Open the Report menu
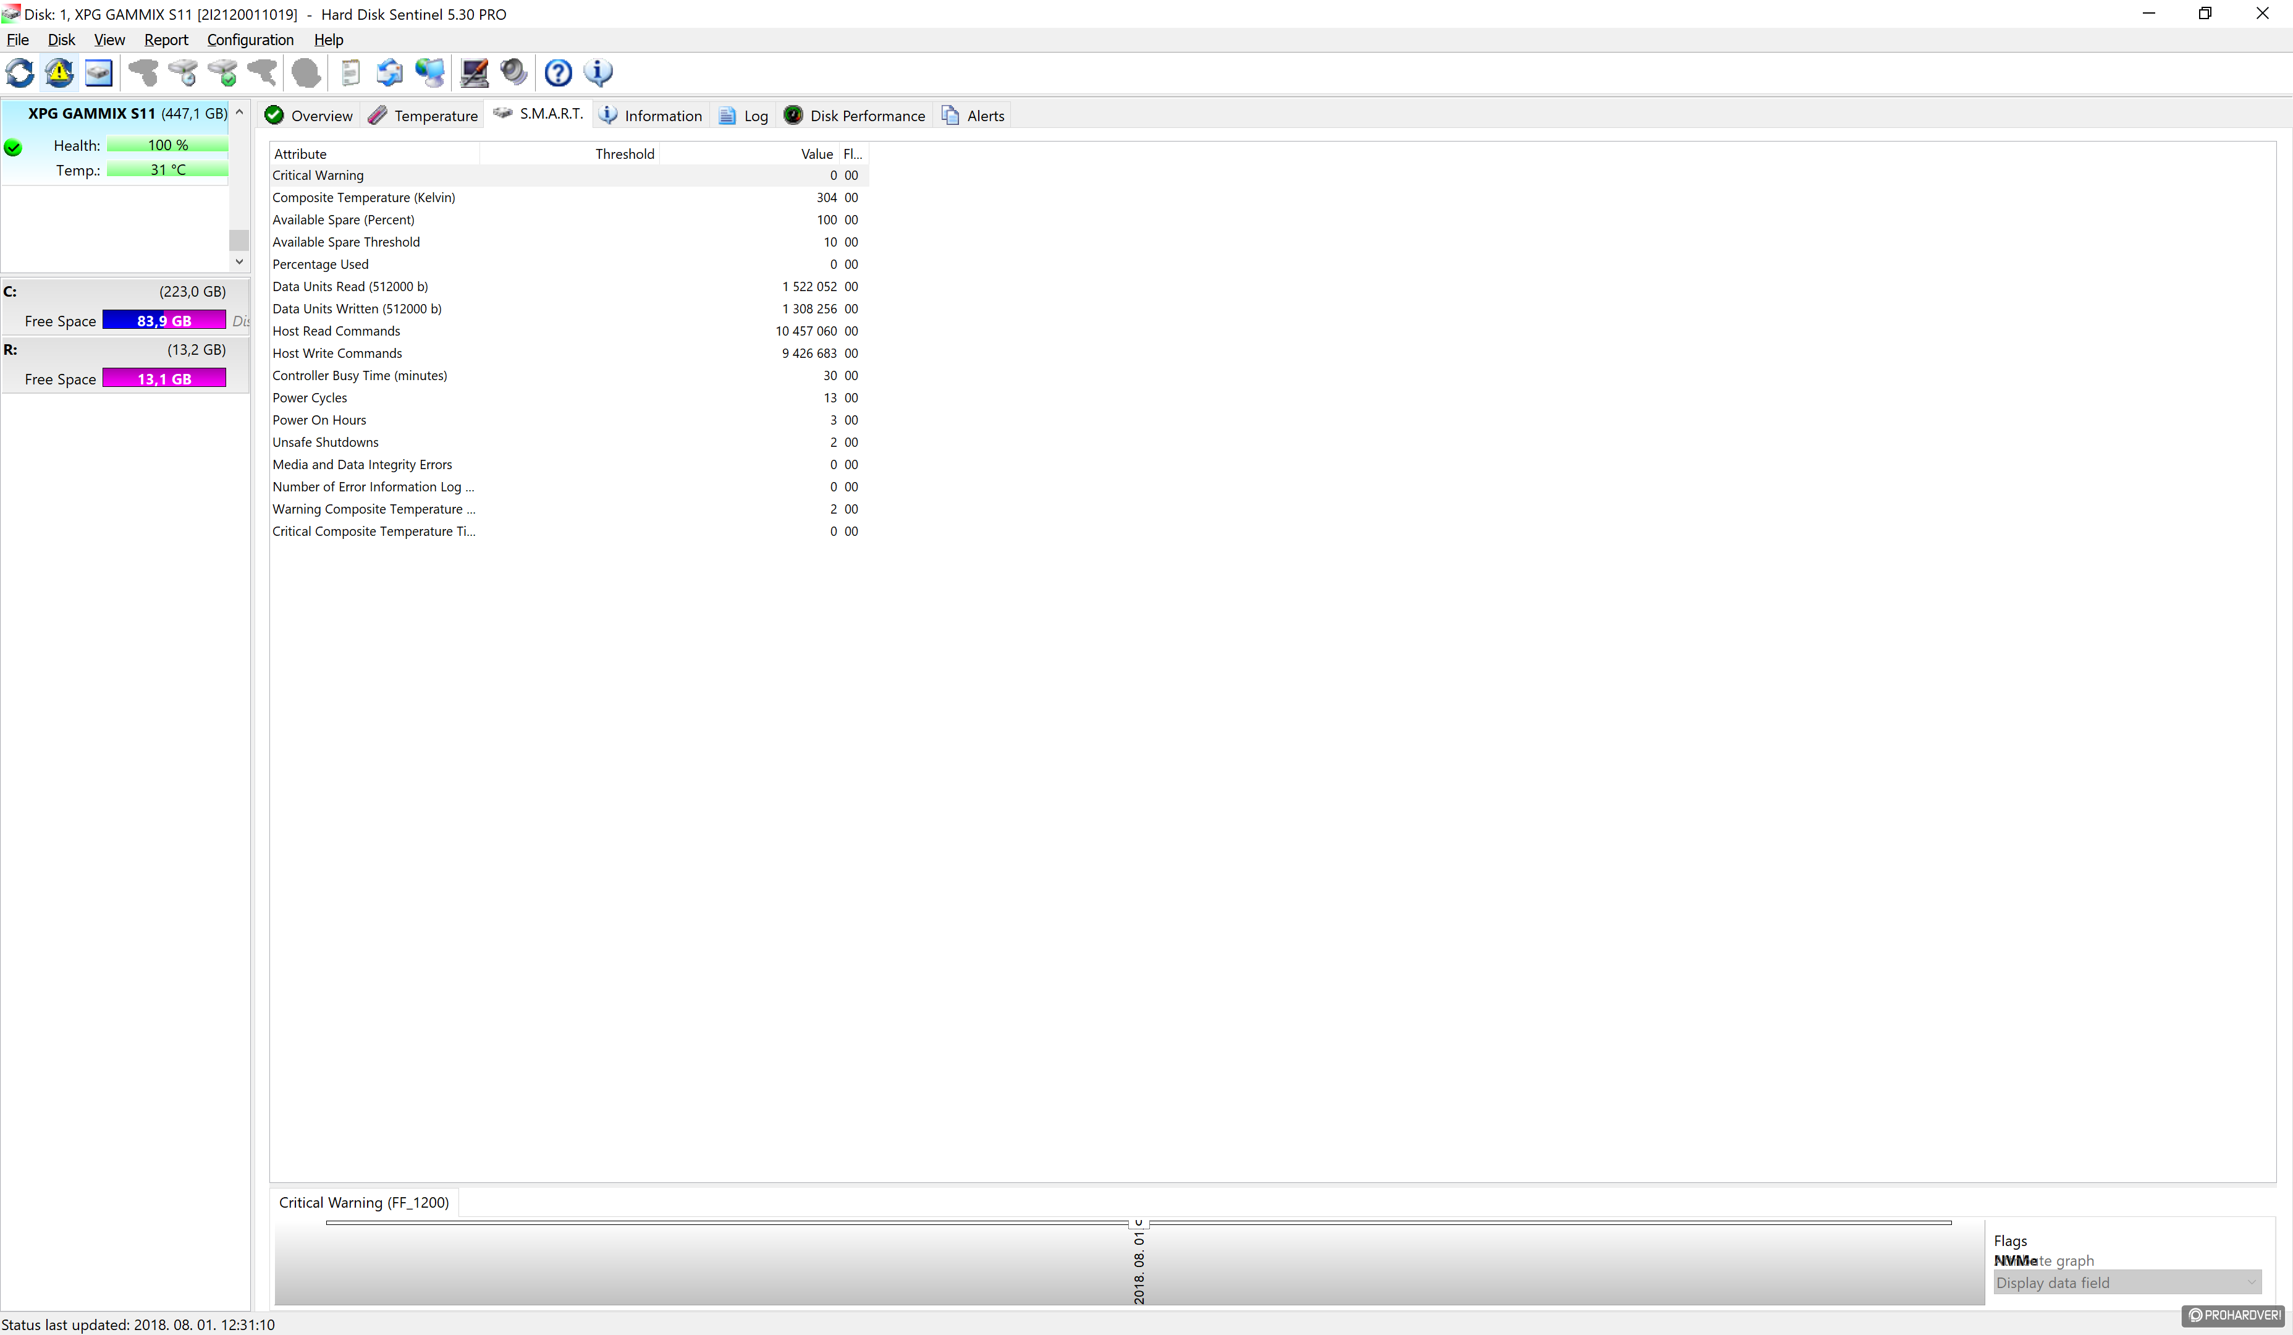Screen dimensions: 2293x1335 click(x=166, y=40)
